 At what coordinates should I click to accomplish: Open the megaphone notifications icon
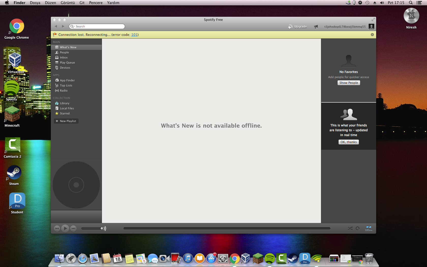[316, 27]
